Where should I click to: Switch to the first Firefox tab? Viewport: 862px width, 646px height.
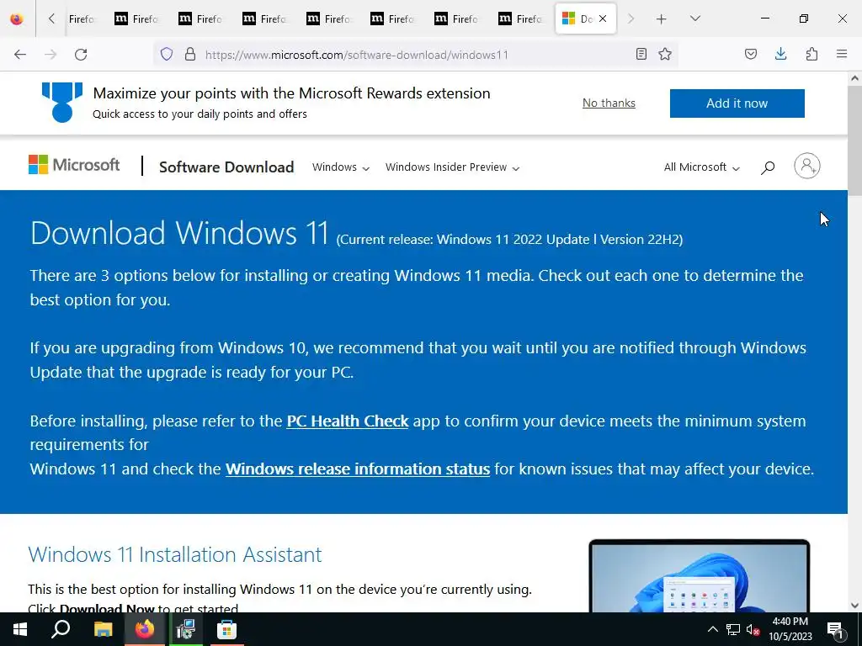[82, 19]
